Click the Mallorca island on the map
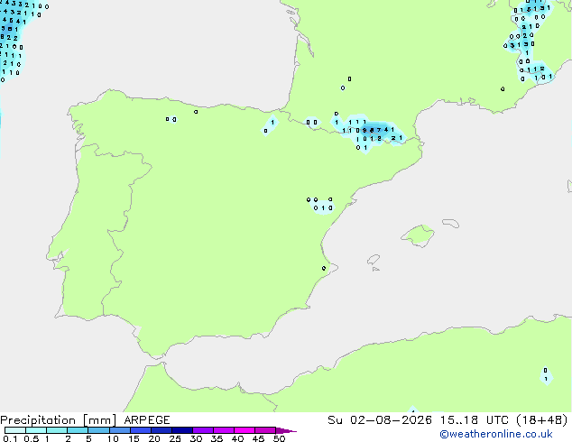Screen dimensions: 572x442 click(x=419, y=235)
